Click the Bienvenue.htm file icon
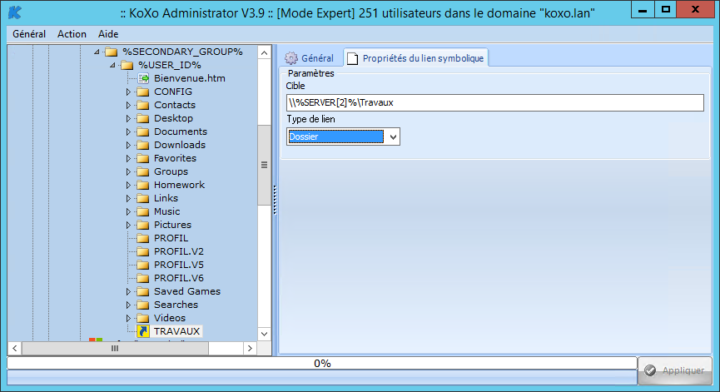This screenshot has height=392, width=720. [143, 78]
